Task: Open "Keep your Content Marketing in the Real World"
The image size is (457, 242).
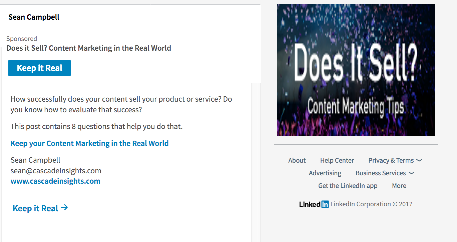Action: [89, 143]
